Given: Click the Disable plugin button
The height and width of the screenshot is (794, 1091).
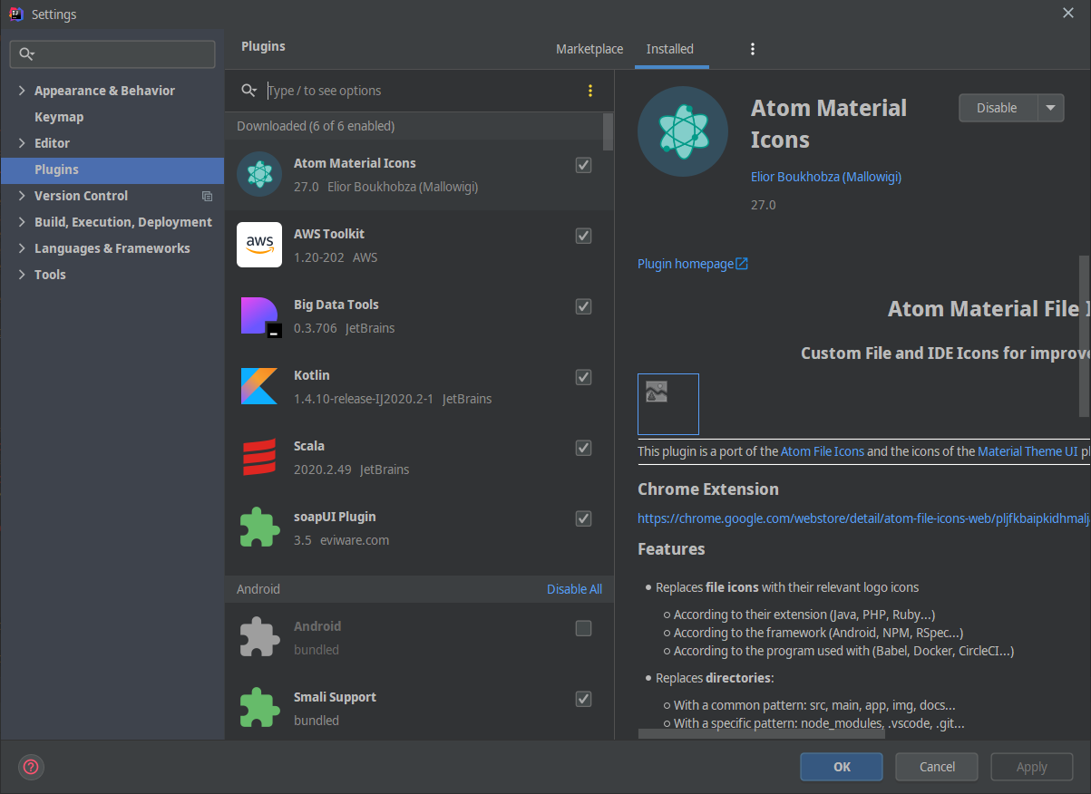Looking at the screenshot, I should (x=998, y=108).
